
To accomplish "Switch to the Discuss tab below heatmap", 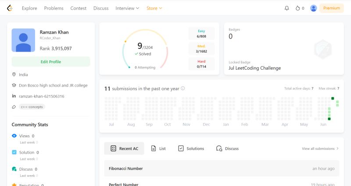I will [x=227, y=148].
